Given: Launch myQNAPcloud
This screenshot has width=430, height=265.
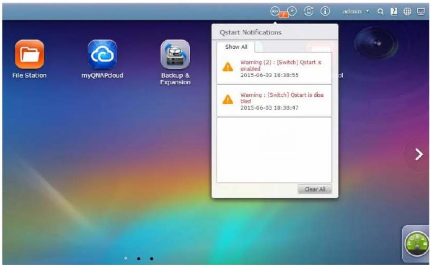Looking at the screenshot, I should pyautogui.click(x=102, y=54).
